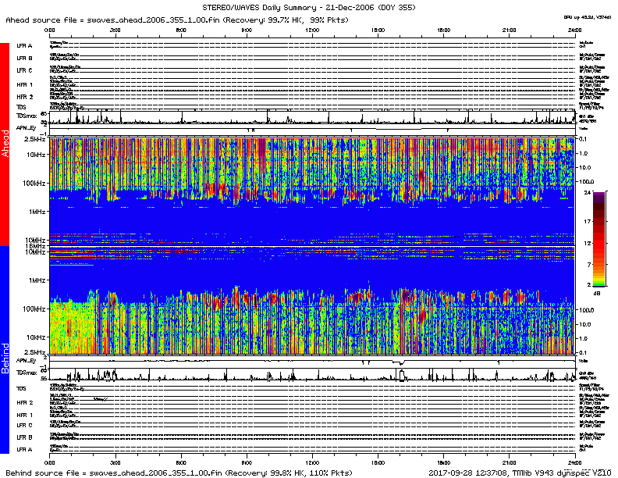Click the 6:00 label on top time axis
The width and height of the screenshot is (618, 478).
coord(181,30)
